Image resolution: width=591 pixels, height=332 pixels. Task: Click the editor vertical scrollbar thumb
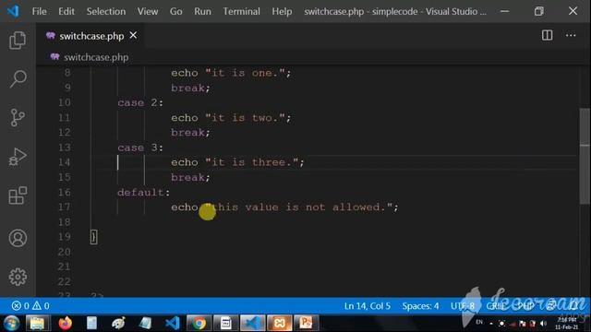point(585,156)
